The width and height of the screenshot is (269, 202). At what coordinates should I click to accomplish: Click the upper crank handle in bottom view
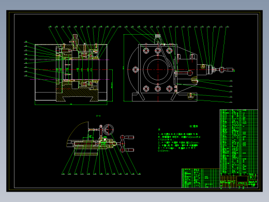point(127,137)
